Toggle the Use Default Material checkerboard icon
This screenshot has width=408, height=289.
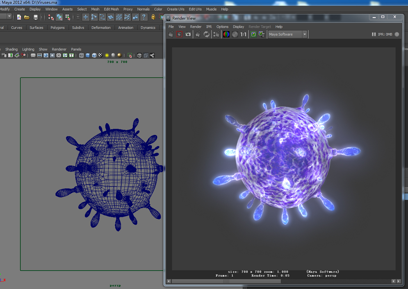(100, 55)
